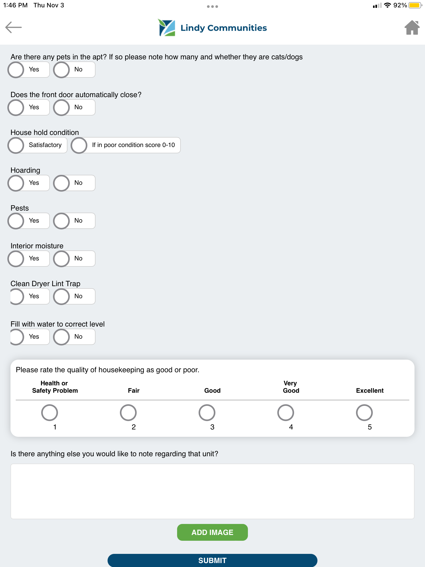
Task: Tap the Wi-Fi status icon
Action: 387,5
